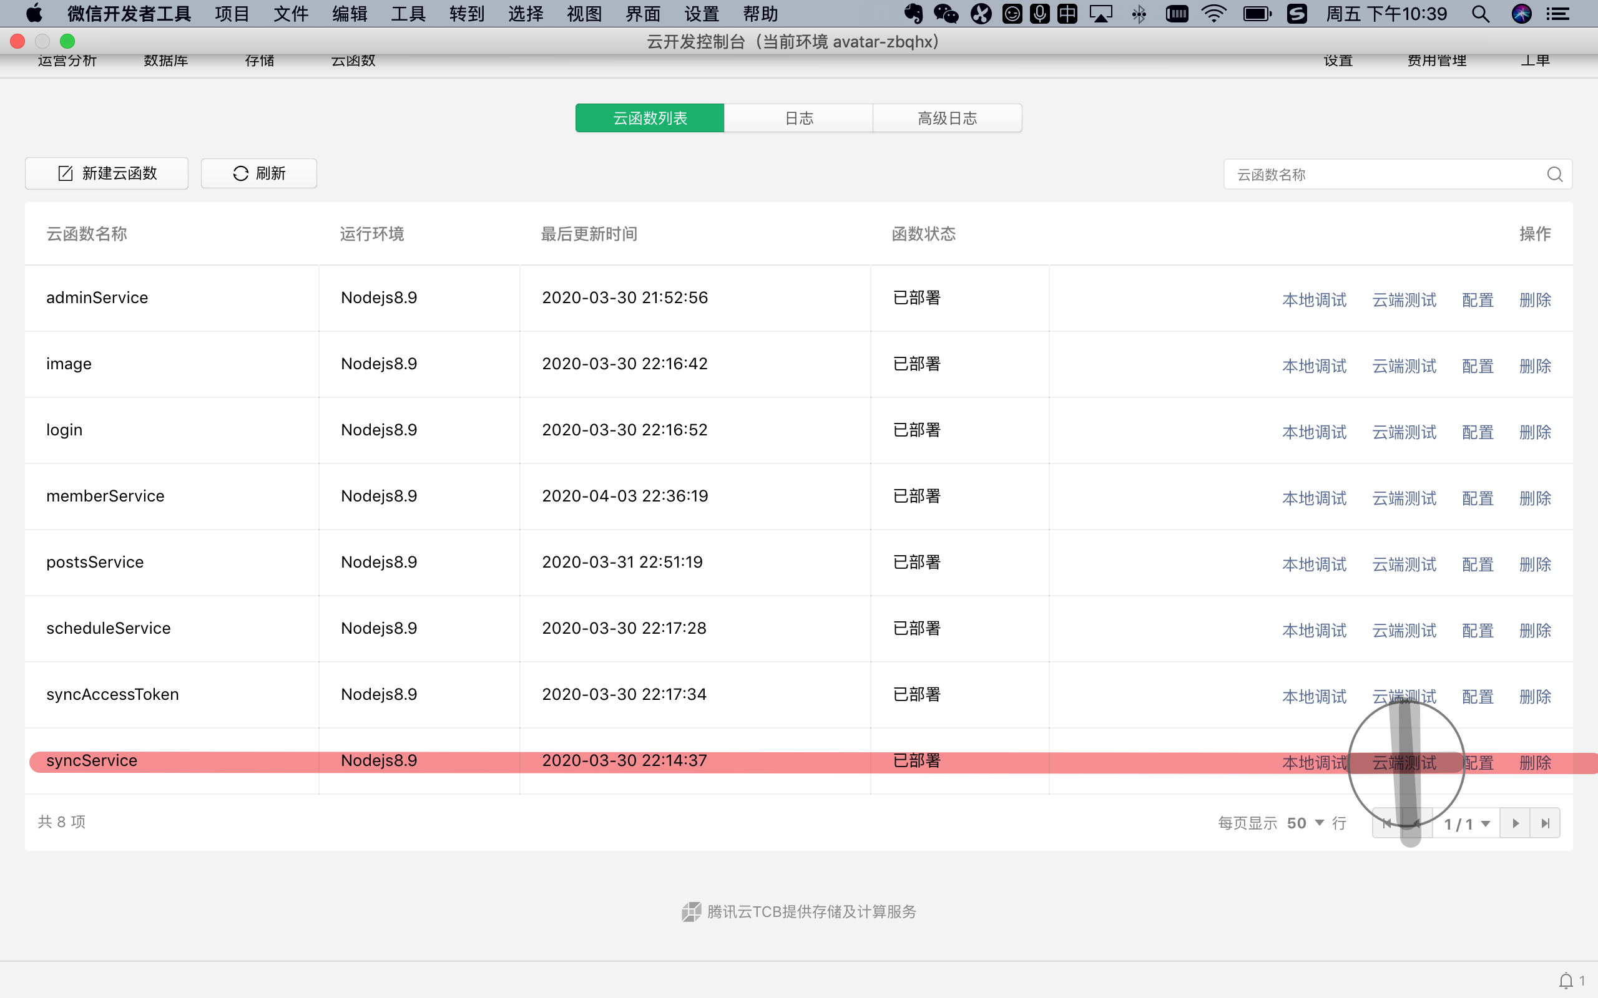This screenshot has width=1598, height=998.
Task: Open the WeChat menu bar icon
Action: click(946, 14)
